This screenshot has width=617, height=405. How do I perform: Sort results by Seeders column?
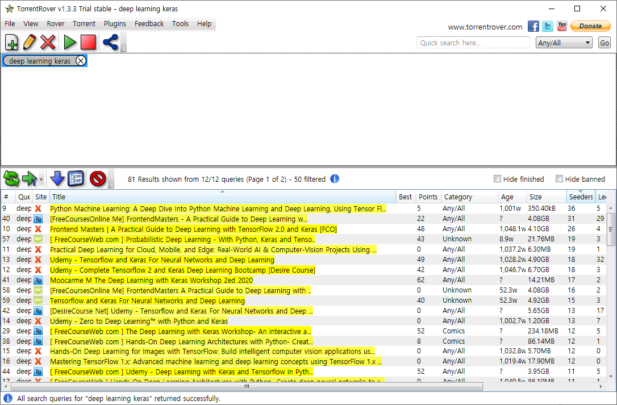coord(581,197)
